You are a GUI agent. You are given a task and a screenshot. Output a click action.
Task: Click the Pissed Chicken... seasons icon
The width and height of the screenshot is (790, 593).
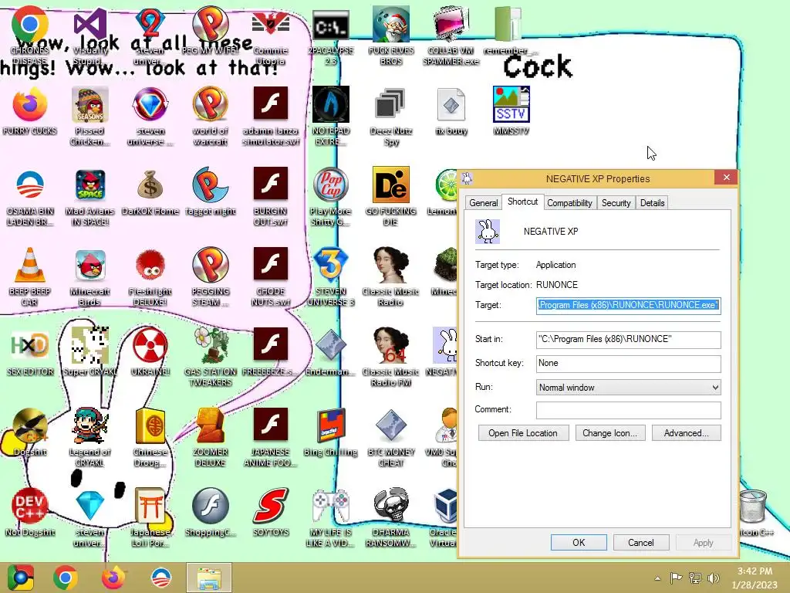point(89,104)
